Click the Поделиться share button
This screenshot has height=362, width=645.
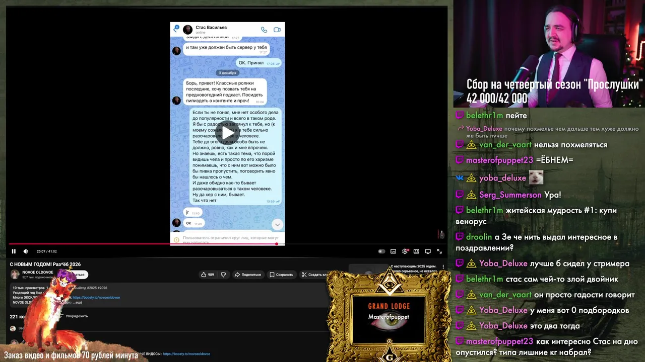tap(247, 275)
